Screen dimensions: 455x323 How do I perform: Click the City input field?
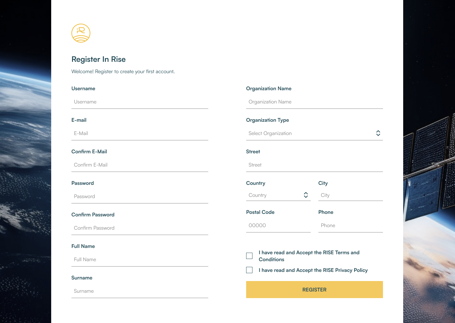coord(350,195)
